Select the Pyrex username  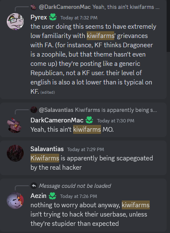click(x=39, y=17)
